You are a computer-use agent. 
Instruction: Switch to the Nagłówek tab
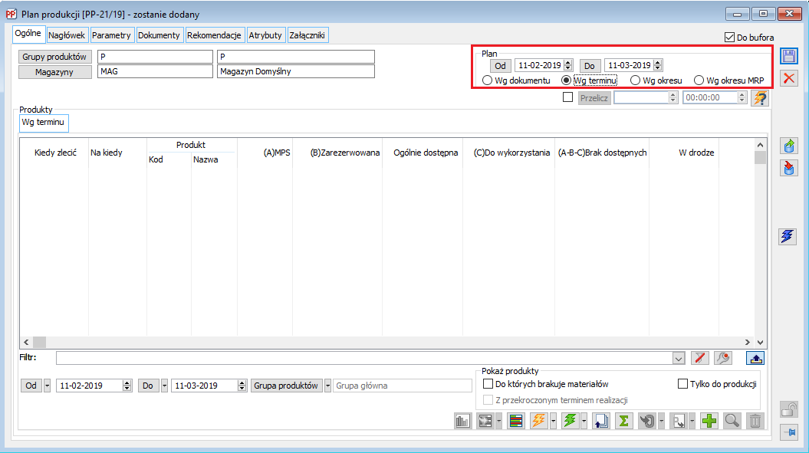pos(67,35)
